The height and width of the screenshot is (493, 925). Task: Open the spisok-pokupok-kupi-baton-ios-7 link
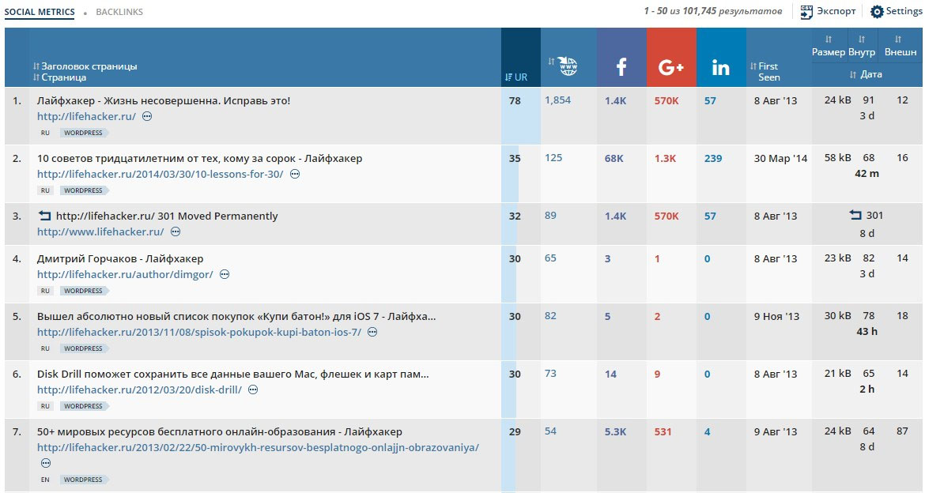click(x=199, y=332)
